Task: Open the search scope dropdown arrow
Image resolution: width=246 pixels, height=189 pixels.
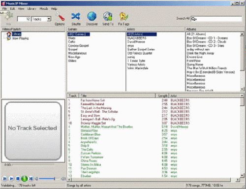Action: (x=196, y=20)
